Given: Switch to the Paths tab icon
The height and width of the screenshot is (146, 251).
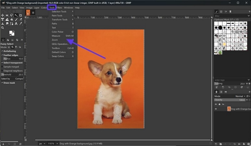Looking at the screenshot, I should [226, 92].
